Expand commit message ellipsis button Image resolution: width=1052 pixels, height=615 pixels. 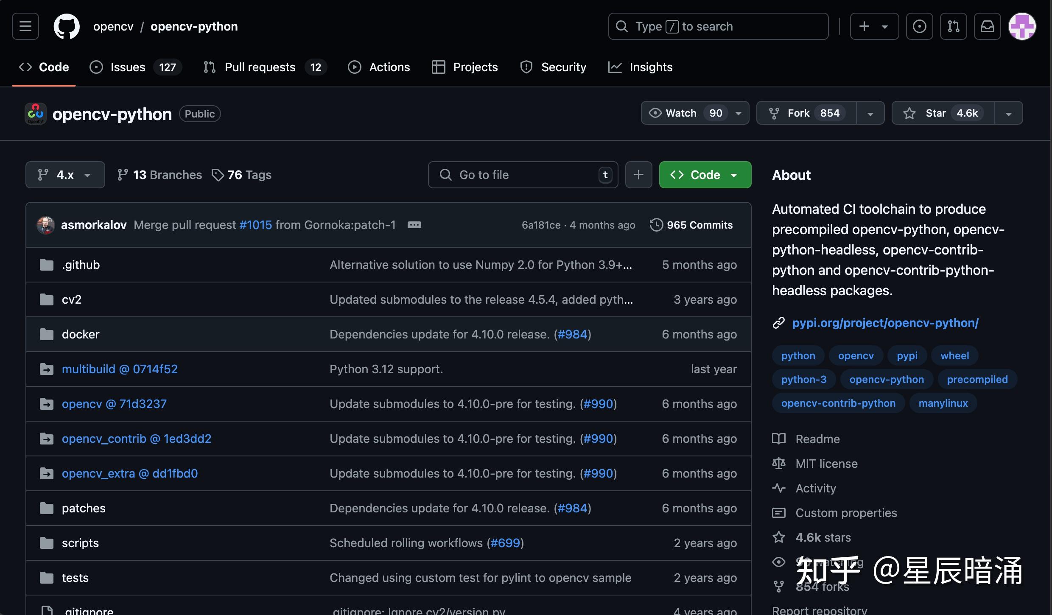414,225
